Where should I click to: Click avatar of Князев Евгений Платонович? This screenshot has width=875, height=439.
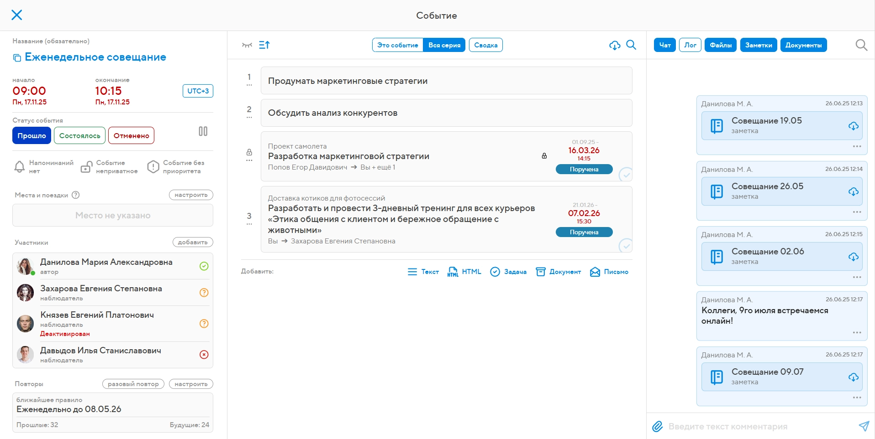pyautogui.click(x=25, y=323)
